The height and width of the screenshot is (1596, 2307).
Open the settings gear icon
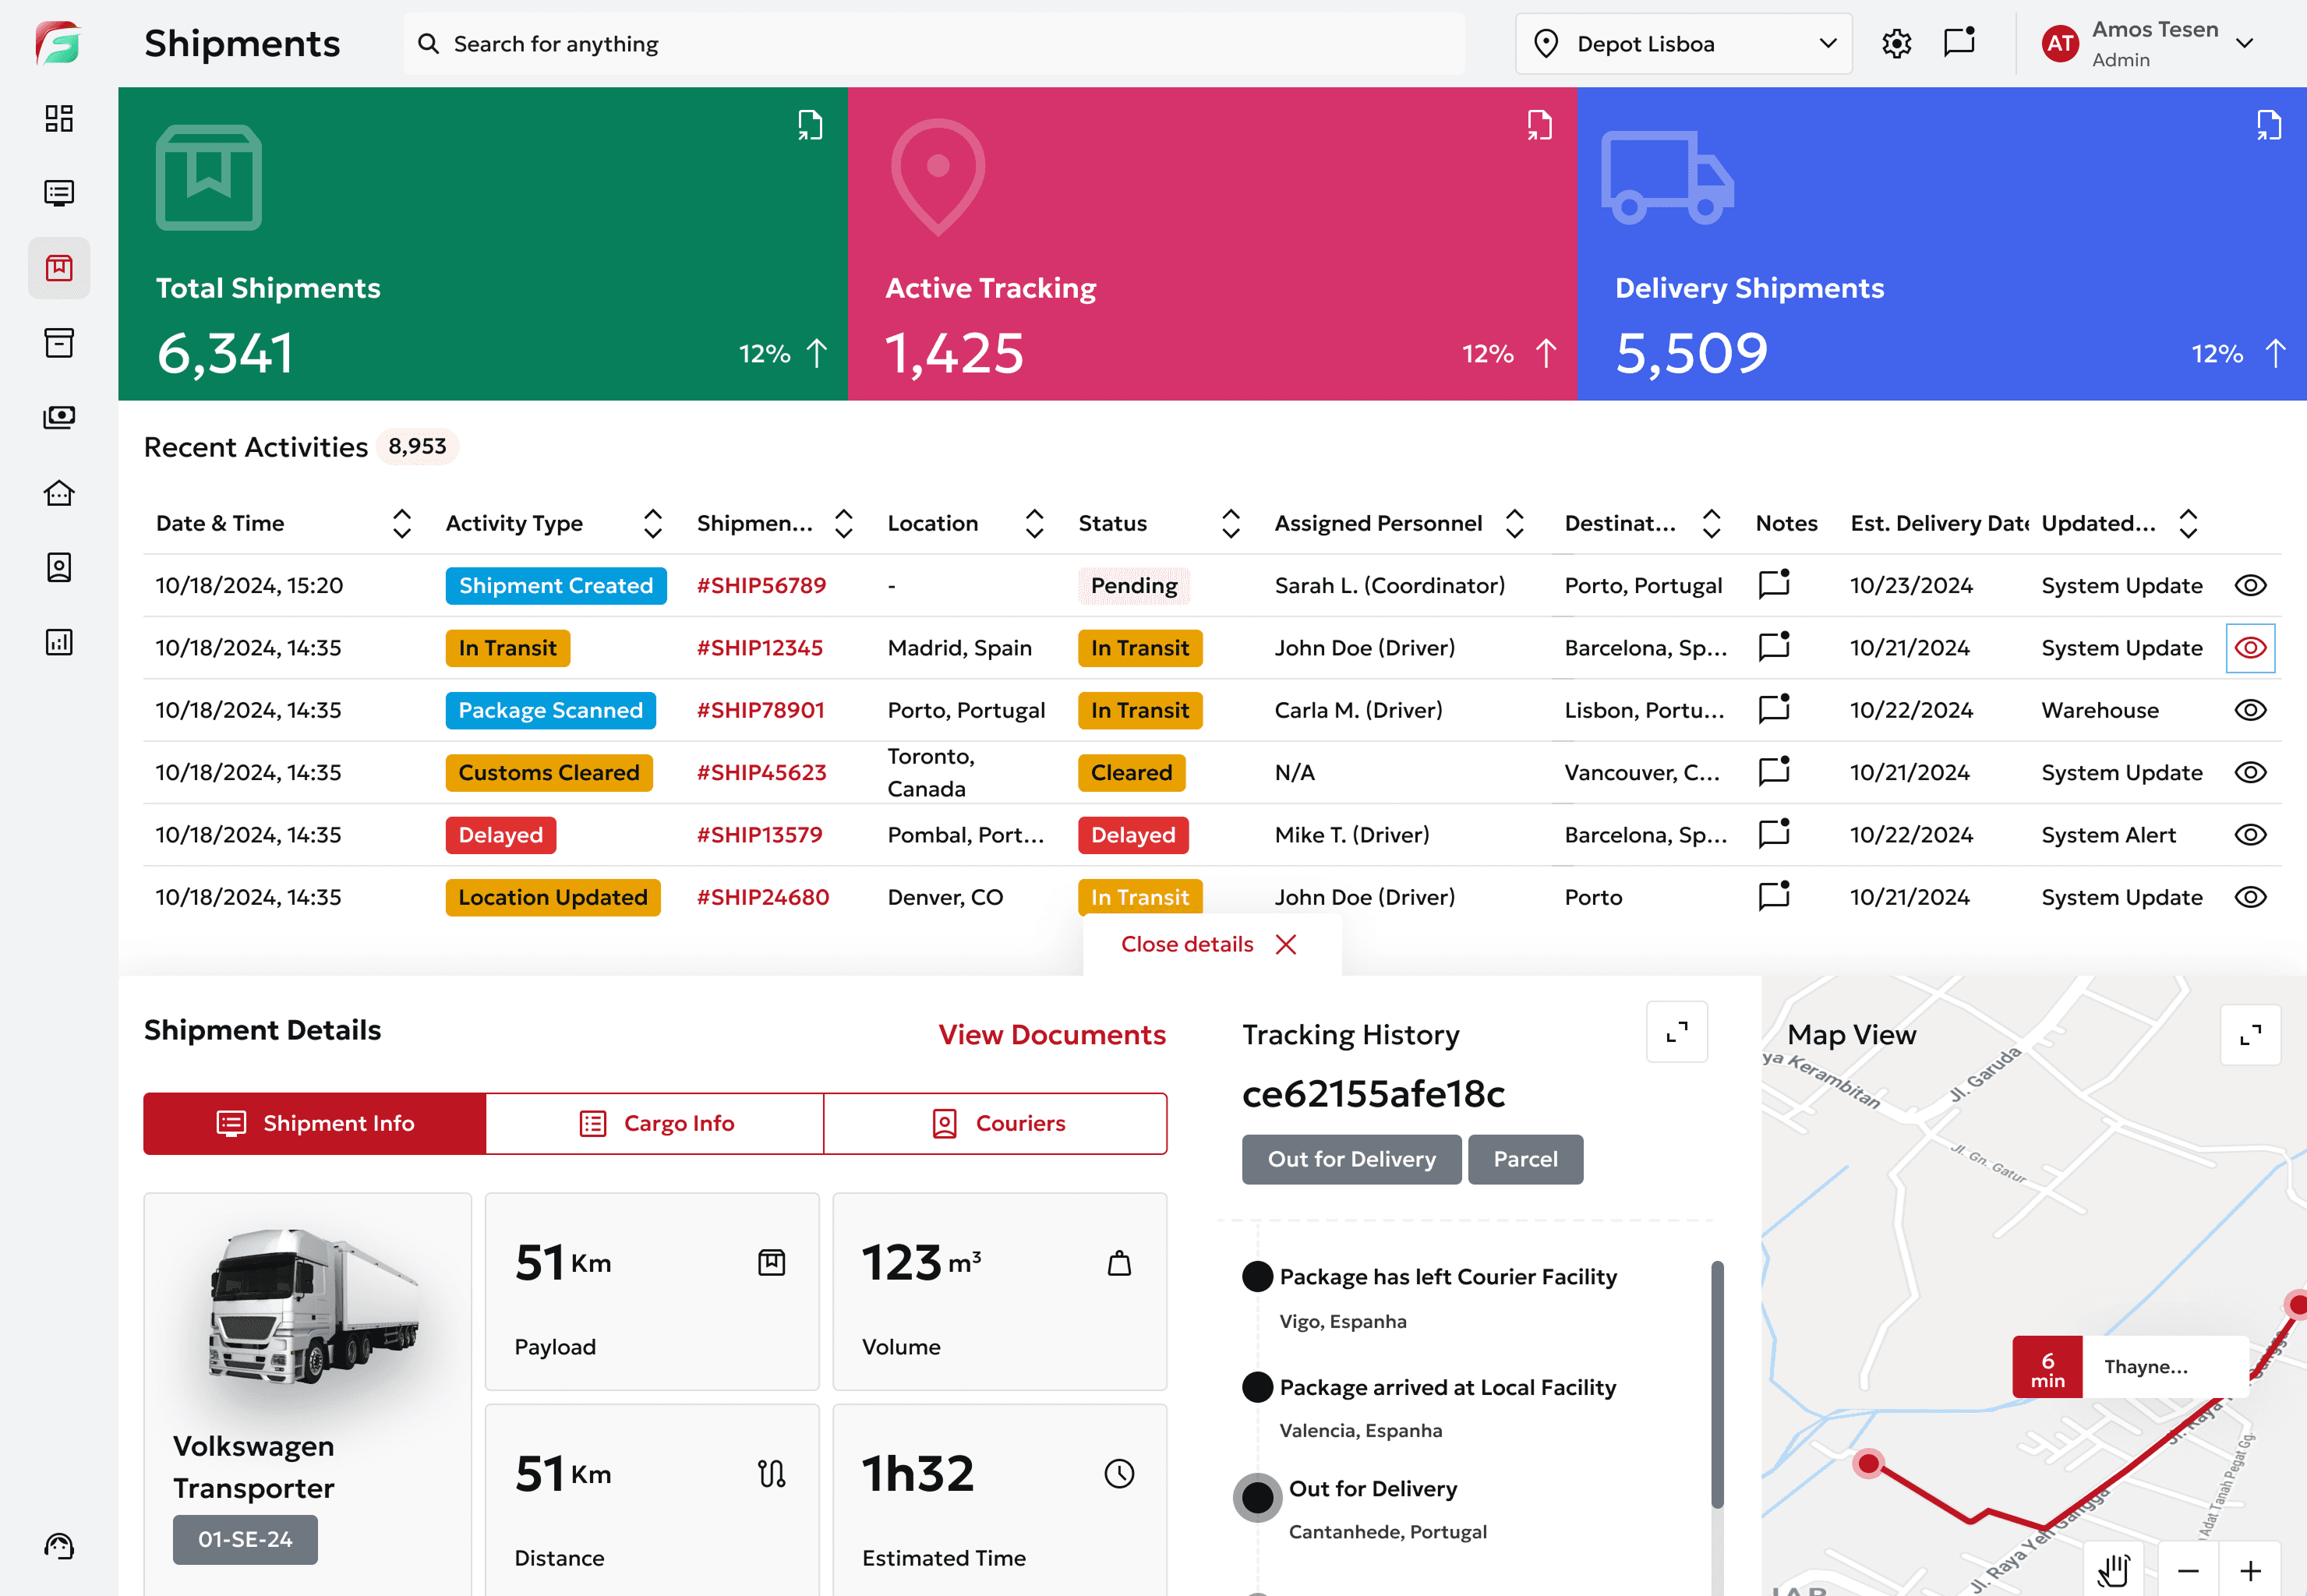(x=1896, y=44)
